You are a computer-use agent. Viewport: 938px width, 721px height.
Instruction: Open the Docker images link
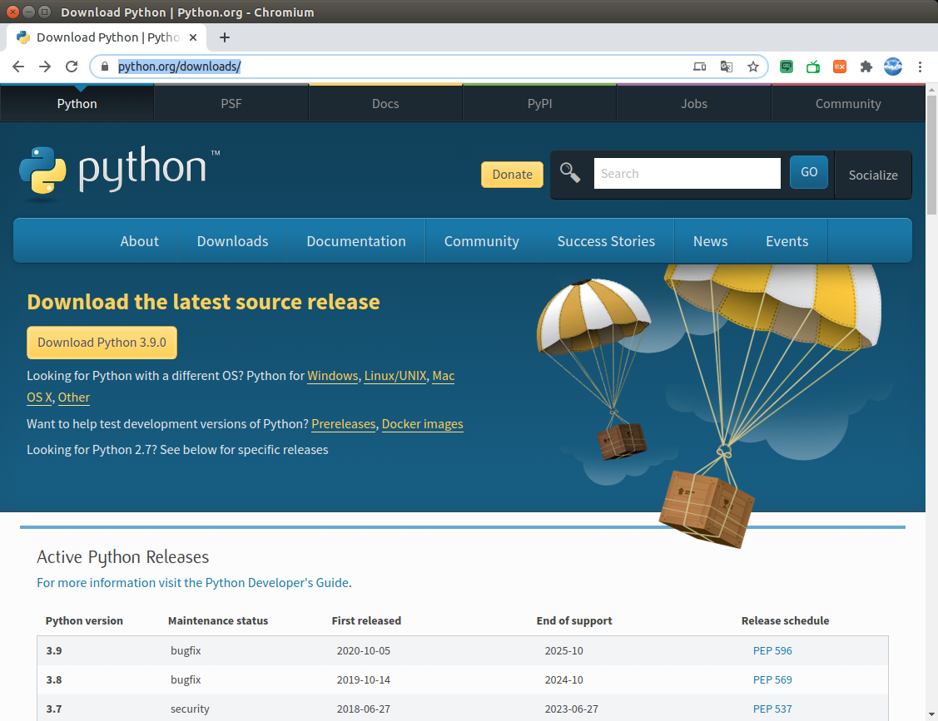(x=422, y=424)
